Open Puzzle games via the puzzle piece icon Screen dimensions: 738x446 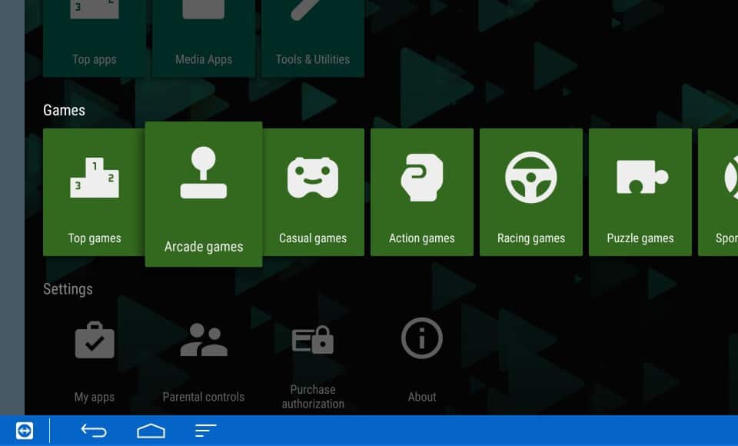coord(640,176)
